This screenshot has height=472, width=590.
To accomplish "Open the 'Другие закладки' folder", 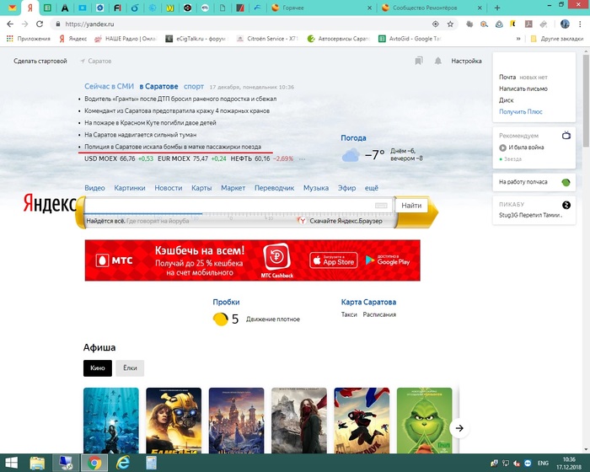I will point(556,39).
